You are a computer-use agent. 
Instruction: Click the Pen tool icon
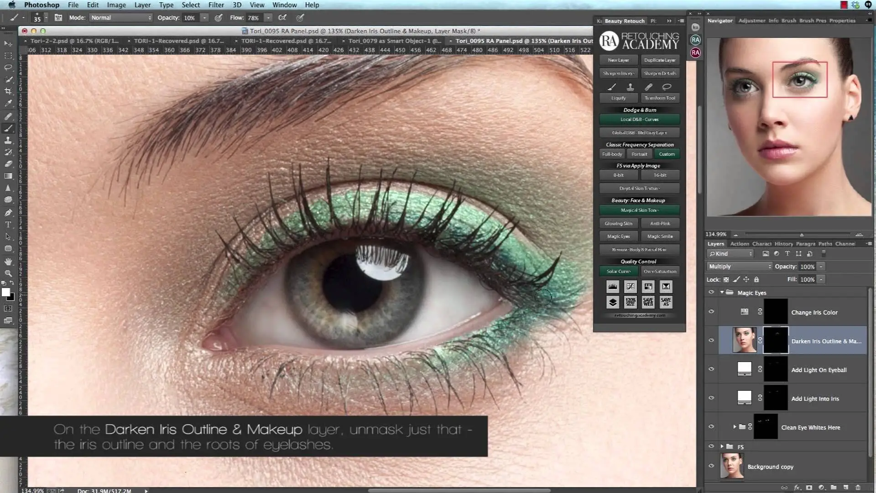tap(8, 212)
